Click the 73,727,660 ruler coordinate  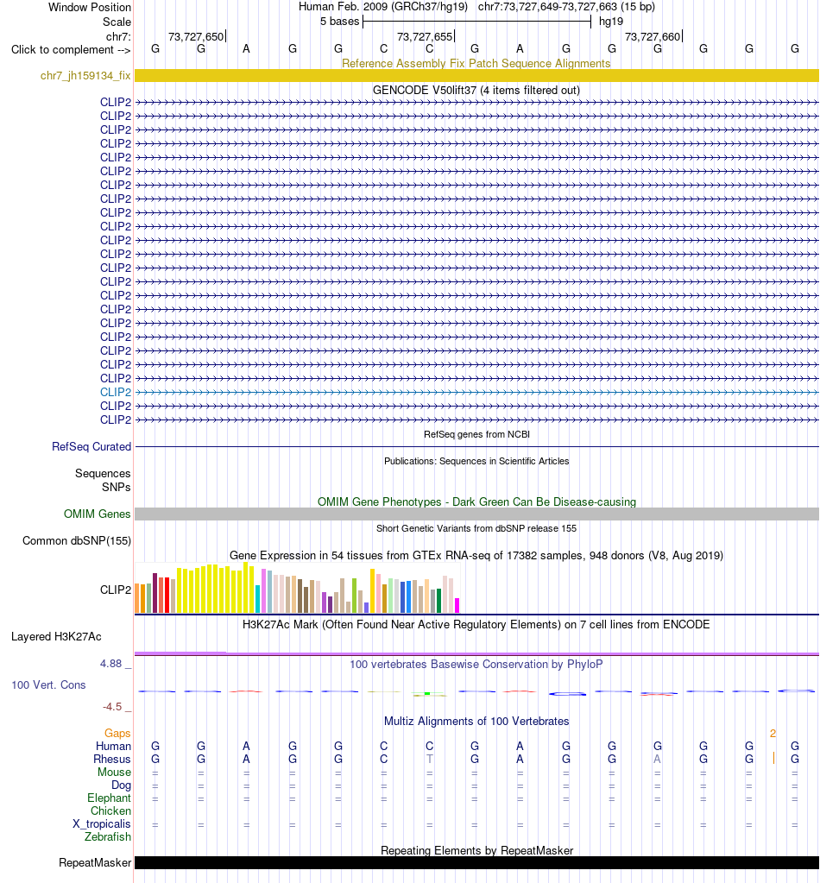(x=653, y=36)
